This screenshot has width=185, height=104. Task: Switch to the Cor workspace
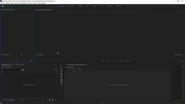coord(87,6)
